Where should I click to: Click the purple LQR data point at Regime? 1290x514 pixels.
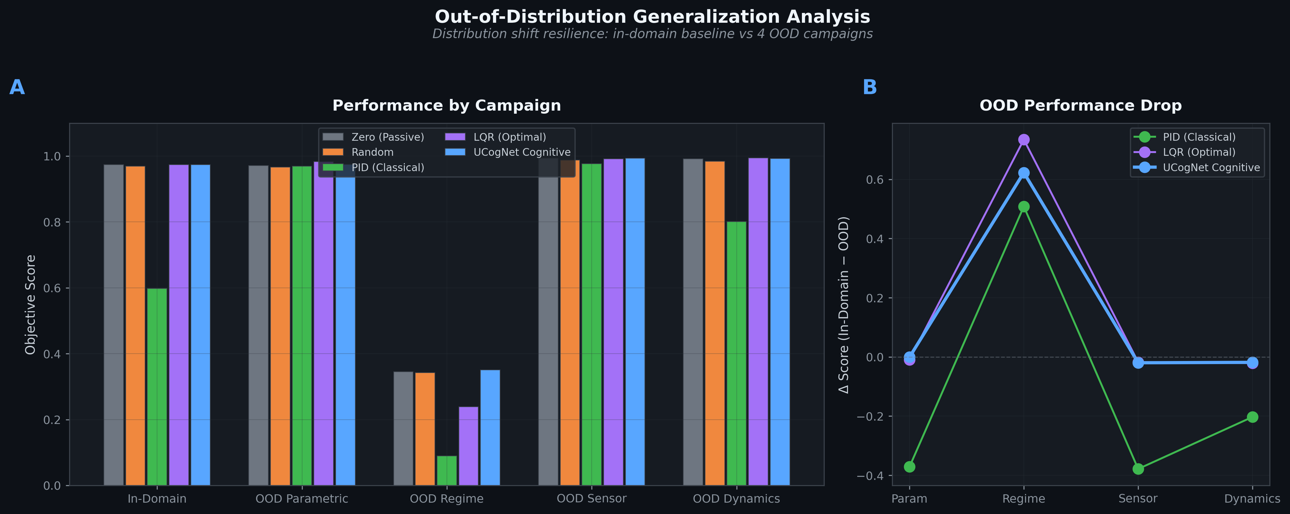(x=1024, y=139)
